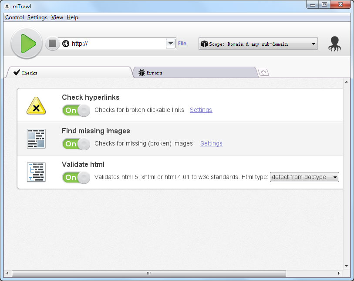Open the Html type doctype dropdown
This screenshot has width=354, height=281.
(x=304, y=177)
